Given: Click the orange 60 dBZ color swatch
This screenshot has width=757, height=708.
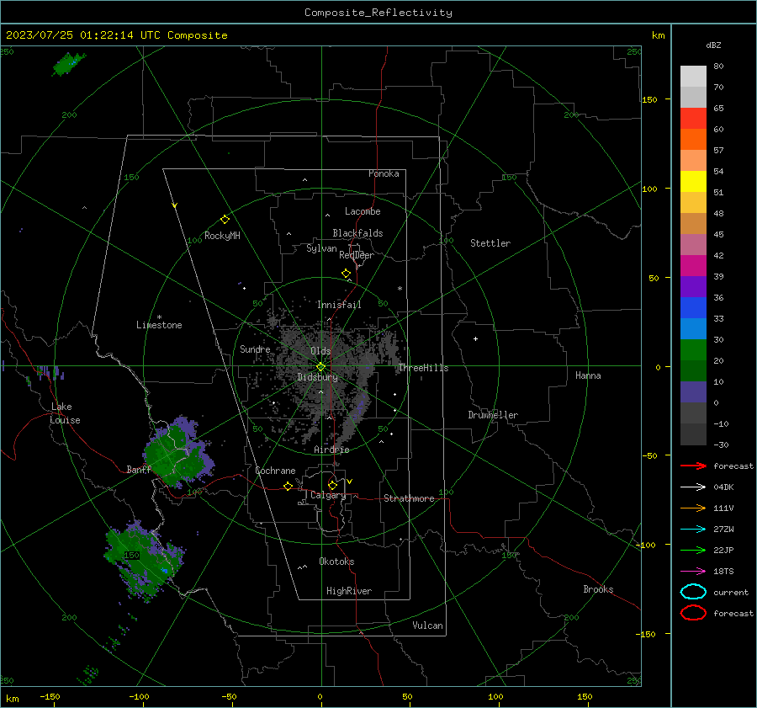Looking at the screenshot, I should coord(693,139).
